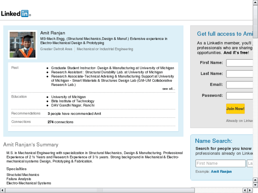Click the 'Already on LinkedIn' link

240,121
